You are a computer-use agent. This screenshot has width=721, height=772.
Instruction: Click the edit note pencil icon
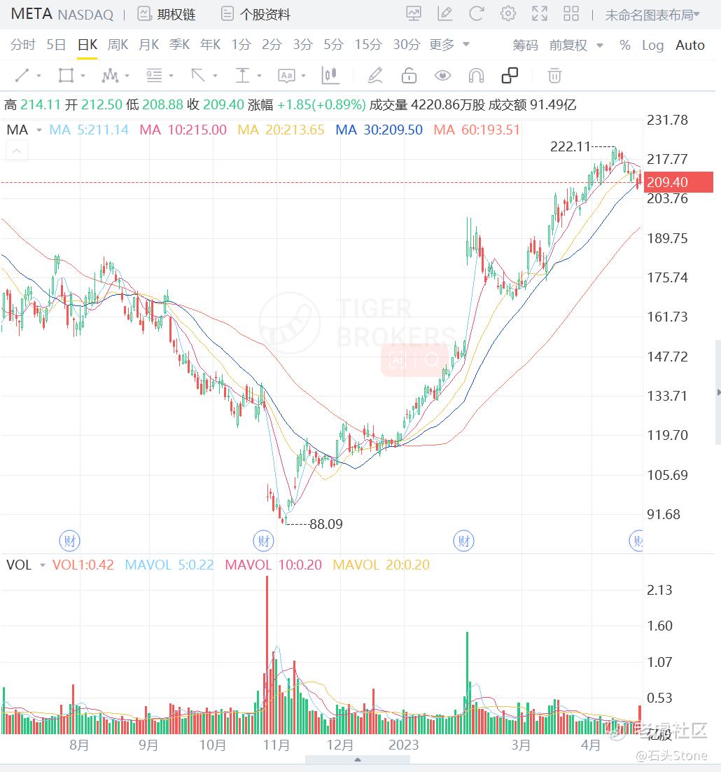pyautogui.click(x=444, y=14)
